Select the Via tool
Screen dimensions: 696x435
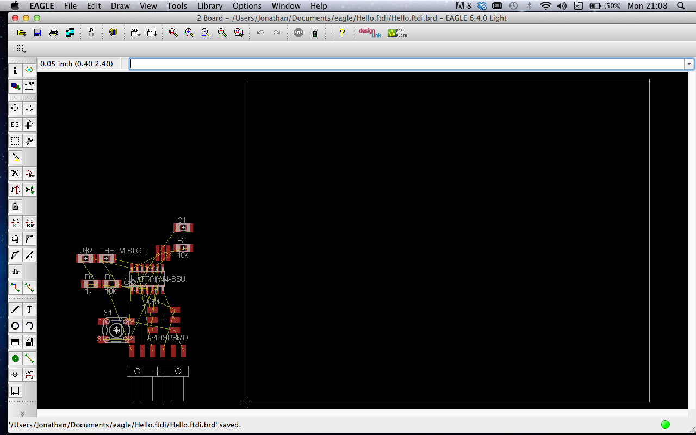coord(15,358)
